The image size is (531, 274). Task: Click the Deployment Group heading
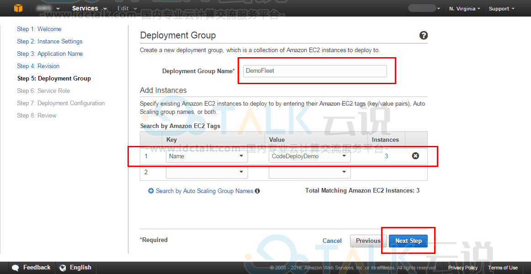click(178, 35)
